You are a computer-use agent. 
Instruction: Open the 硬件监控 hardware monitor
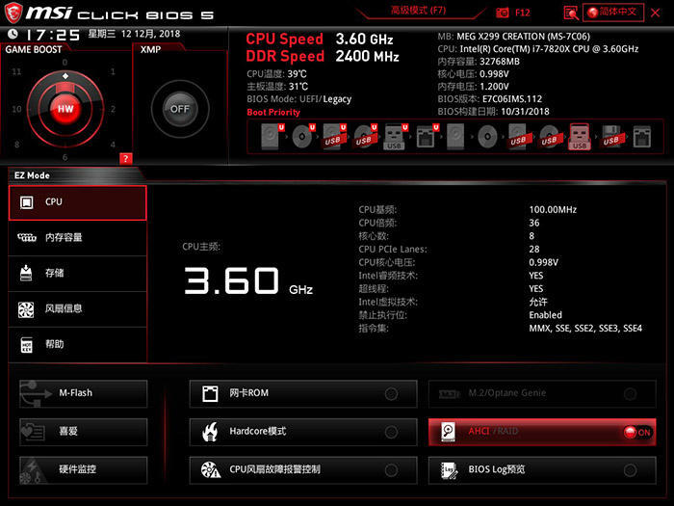click(84, 470)
